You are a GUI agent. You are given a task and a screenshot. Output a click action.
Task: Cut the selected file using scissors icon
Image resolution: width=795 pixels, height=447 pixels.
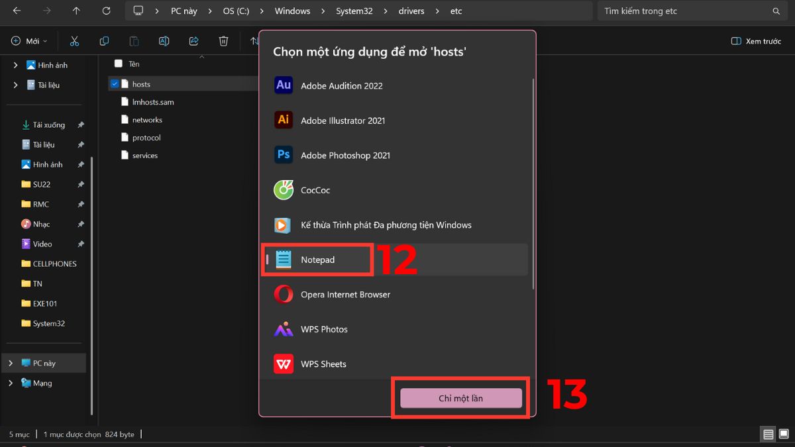pos(74,40)
